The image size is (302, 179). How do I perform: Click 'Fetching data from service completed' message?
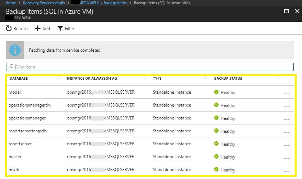tap(65, 50)
